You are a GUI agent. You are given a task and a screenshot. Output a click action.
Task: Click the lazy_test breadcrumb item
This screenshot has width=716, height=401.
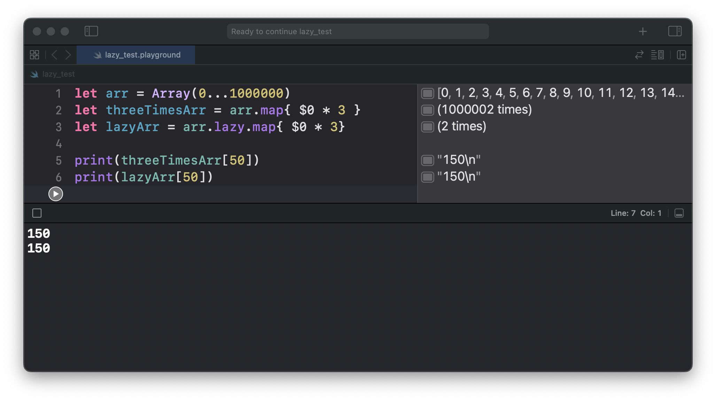58,74
